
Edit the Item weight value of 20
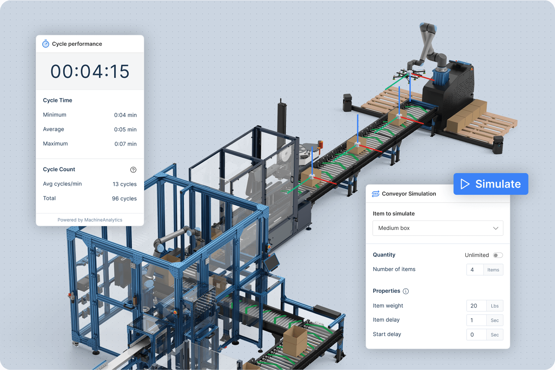pyautogui.click(x=476, y=306)
